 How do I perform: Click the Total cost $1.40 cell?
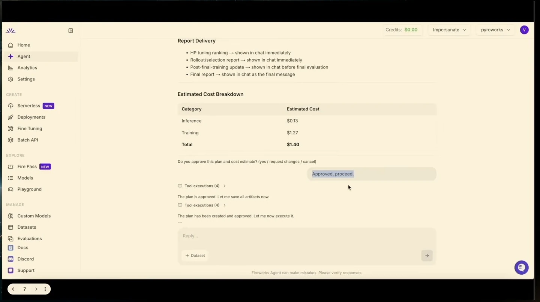pyautogui.click(x=293, y=144)
